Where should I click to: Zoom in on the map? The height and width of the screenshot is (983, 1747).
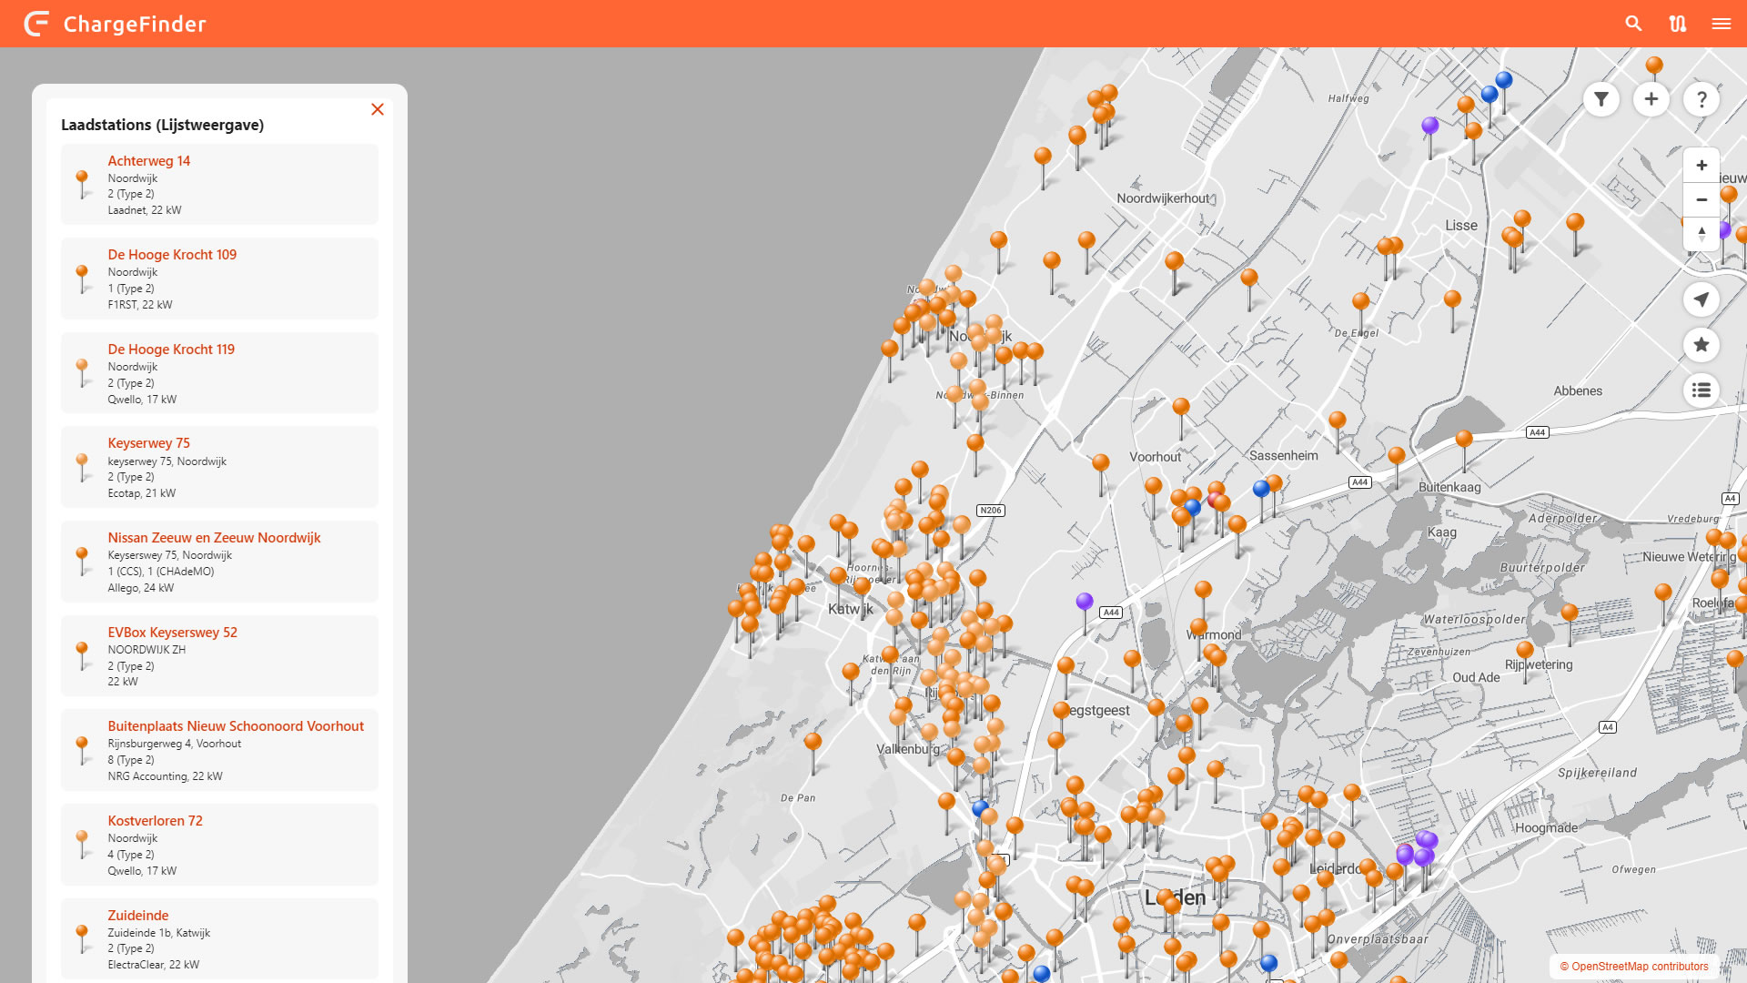1701,166
